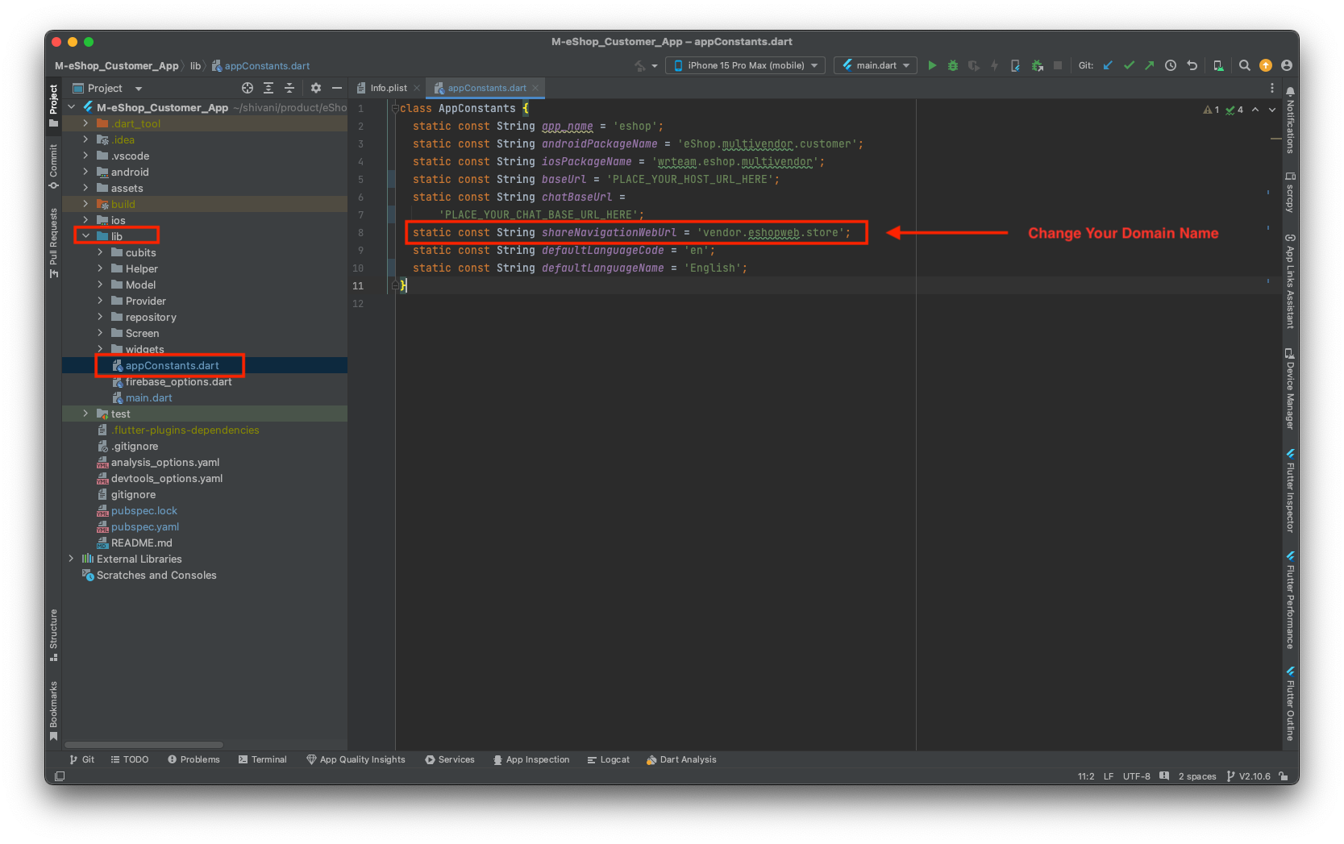Open the Logcat tool window tab
The width and height of the screenshot is (1344, 844).
pos(608,759)
